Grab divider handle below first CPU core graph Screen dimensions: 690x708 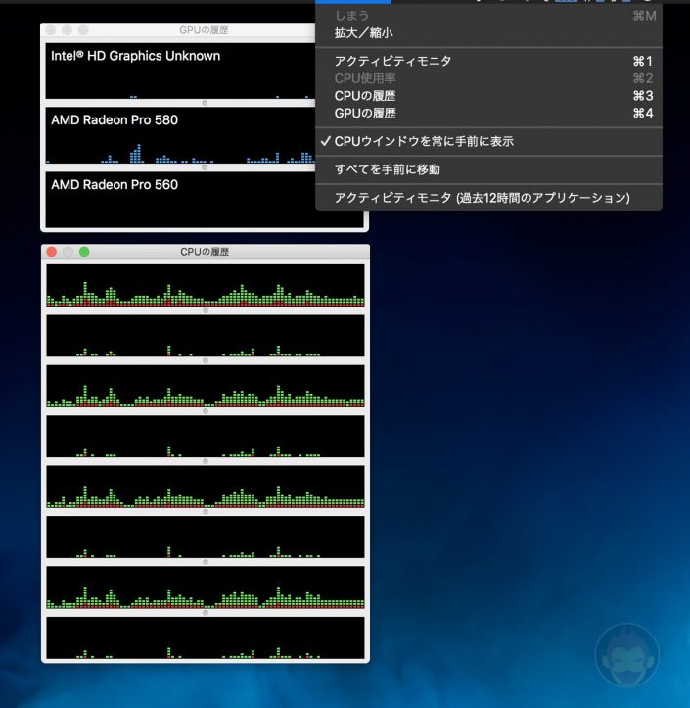coord(206,310)
